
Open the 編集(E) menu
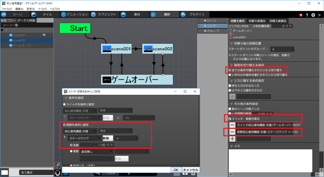pyautogui.click(x=19, y=9)
